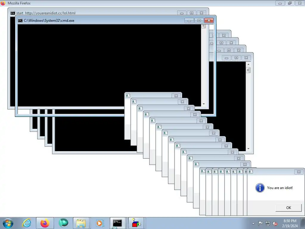Click the cmd.exe scrollbar thumb
The width and height of the screenshot is (305, 229).
(x=204, y=26)
